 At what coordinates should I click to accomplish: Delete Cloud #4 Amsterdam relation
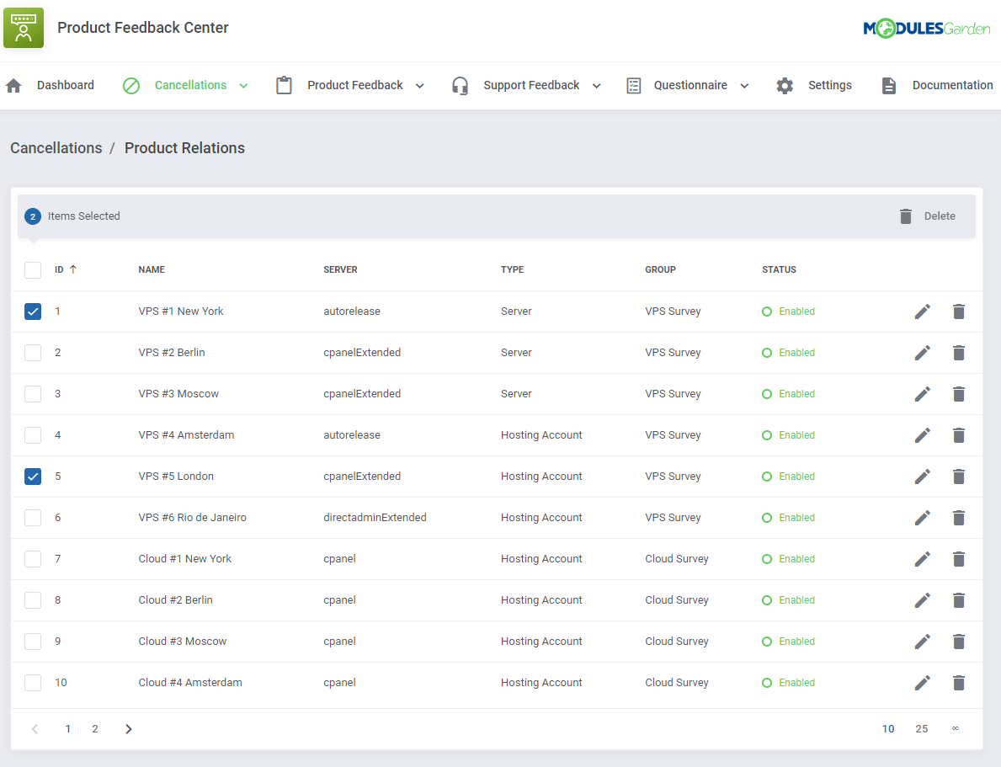(x=958, y=683)
